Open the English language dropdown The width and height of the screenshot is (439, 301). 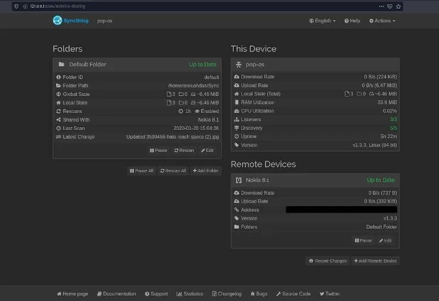tap(323, 21)
